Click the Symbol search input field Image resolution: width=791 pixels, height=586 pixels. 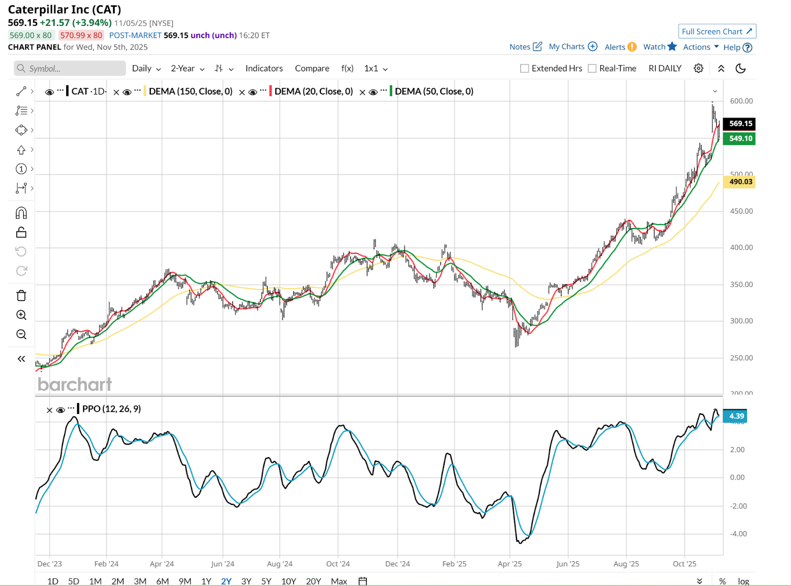click(70, 69)
